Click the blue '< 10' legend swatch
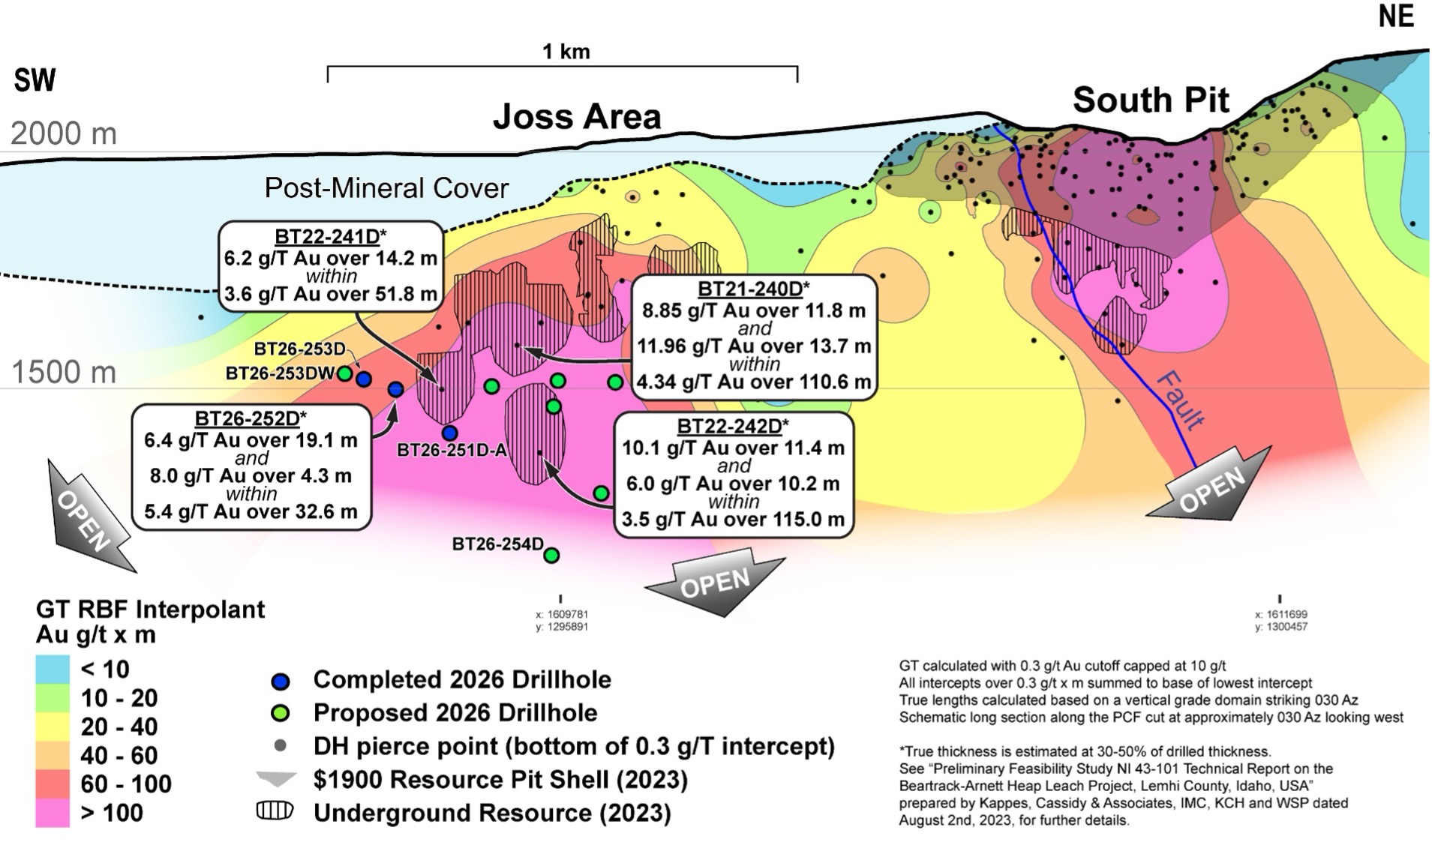Image resolution: width=1432 pixels, height=854 pixels. (x=53, y=669)
